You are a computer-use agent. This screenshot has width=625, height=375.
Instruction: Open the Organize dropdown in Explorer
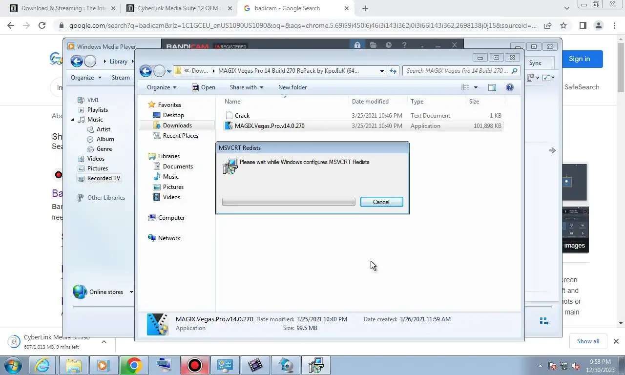(162, 87)
